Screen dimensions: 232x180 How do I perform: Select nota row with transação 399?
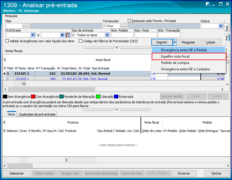113,78
